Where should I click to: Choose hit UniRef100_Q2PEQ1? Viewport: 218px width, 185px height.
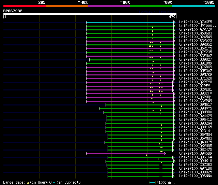tap(196, 90)
